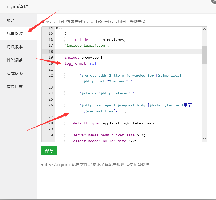Click the 'log_format' keyword
Image resolution: width=216 pixels, height=200 pixels.
tap(75, 64)
